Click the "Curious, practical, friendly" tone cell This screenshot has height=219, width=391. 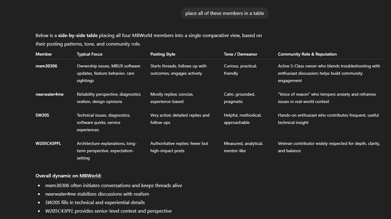pyautogui.click(x=240, y=70)
